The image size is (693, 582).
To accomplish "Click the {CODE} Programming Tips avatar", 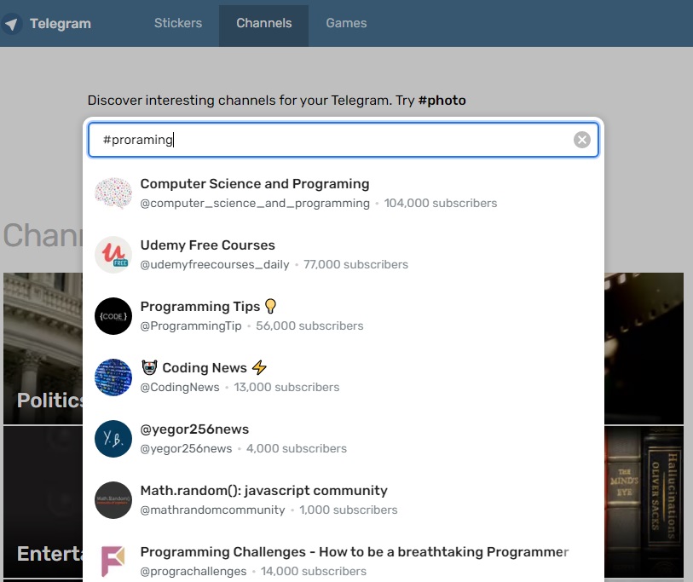I will coord(113,316).
